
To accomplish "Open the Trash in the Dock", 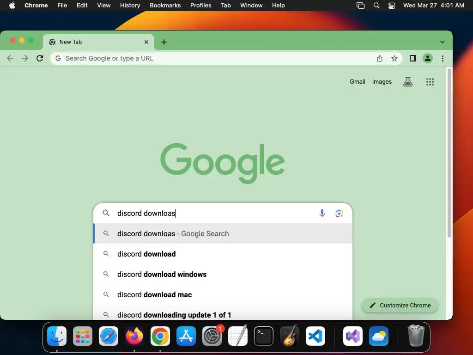I will (x=416, y=336).
